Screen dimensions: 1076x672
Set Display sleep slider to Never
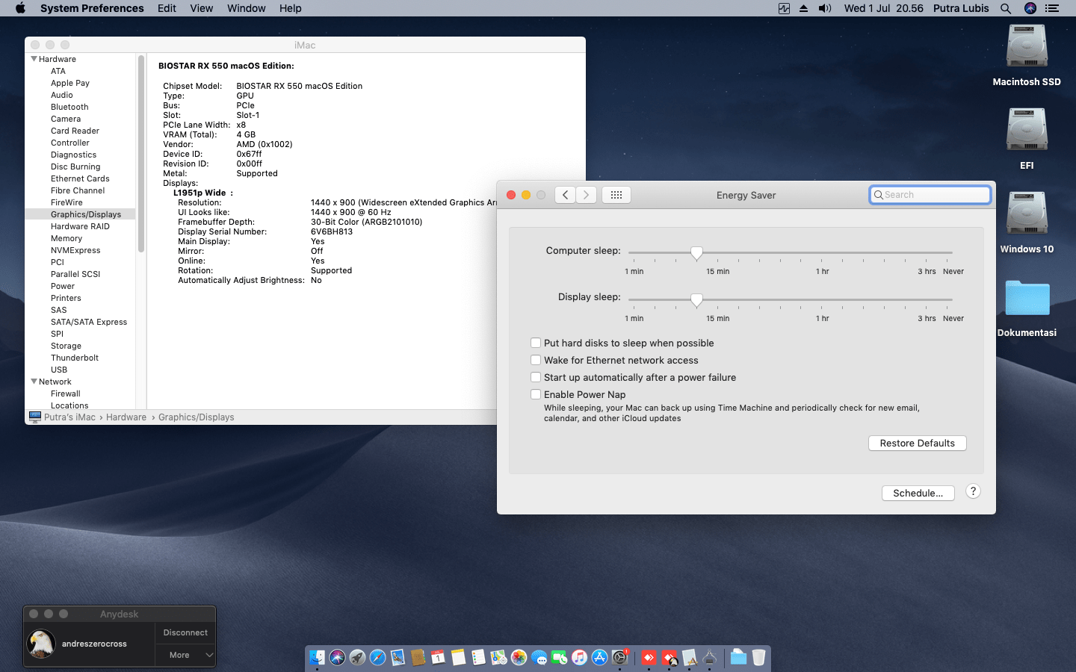(x=953, y=301)
